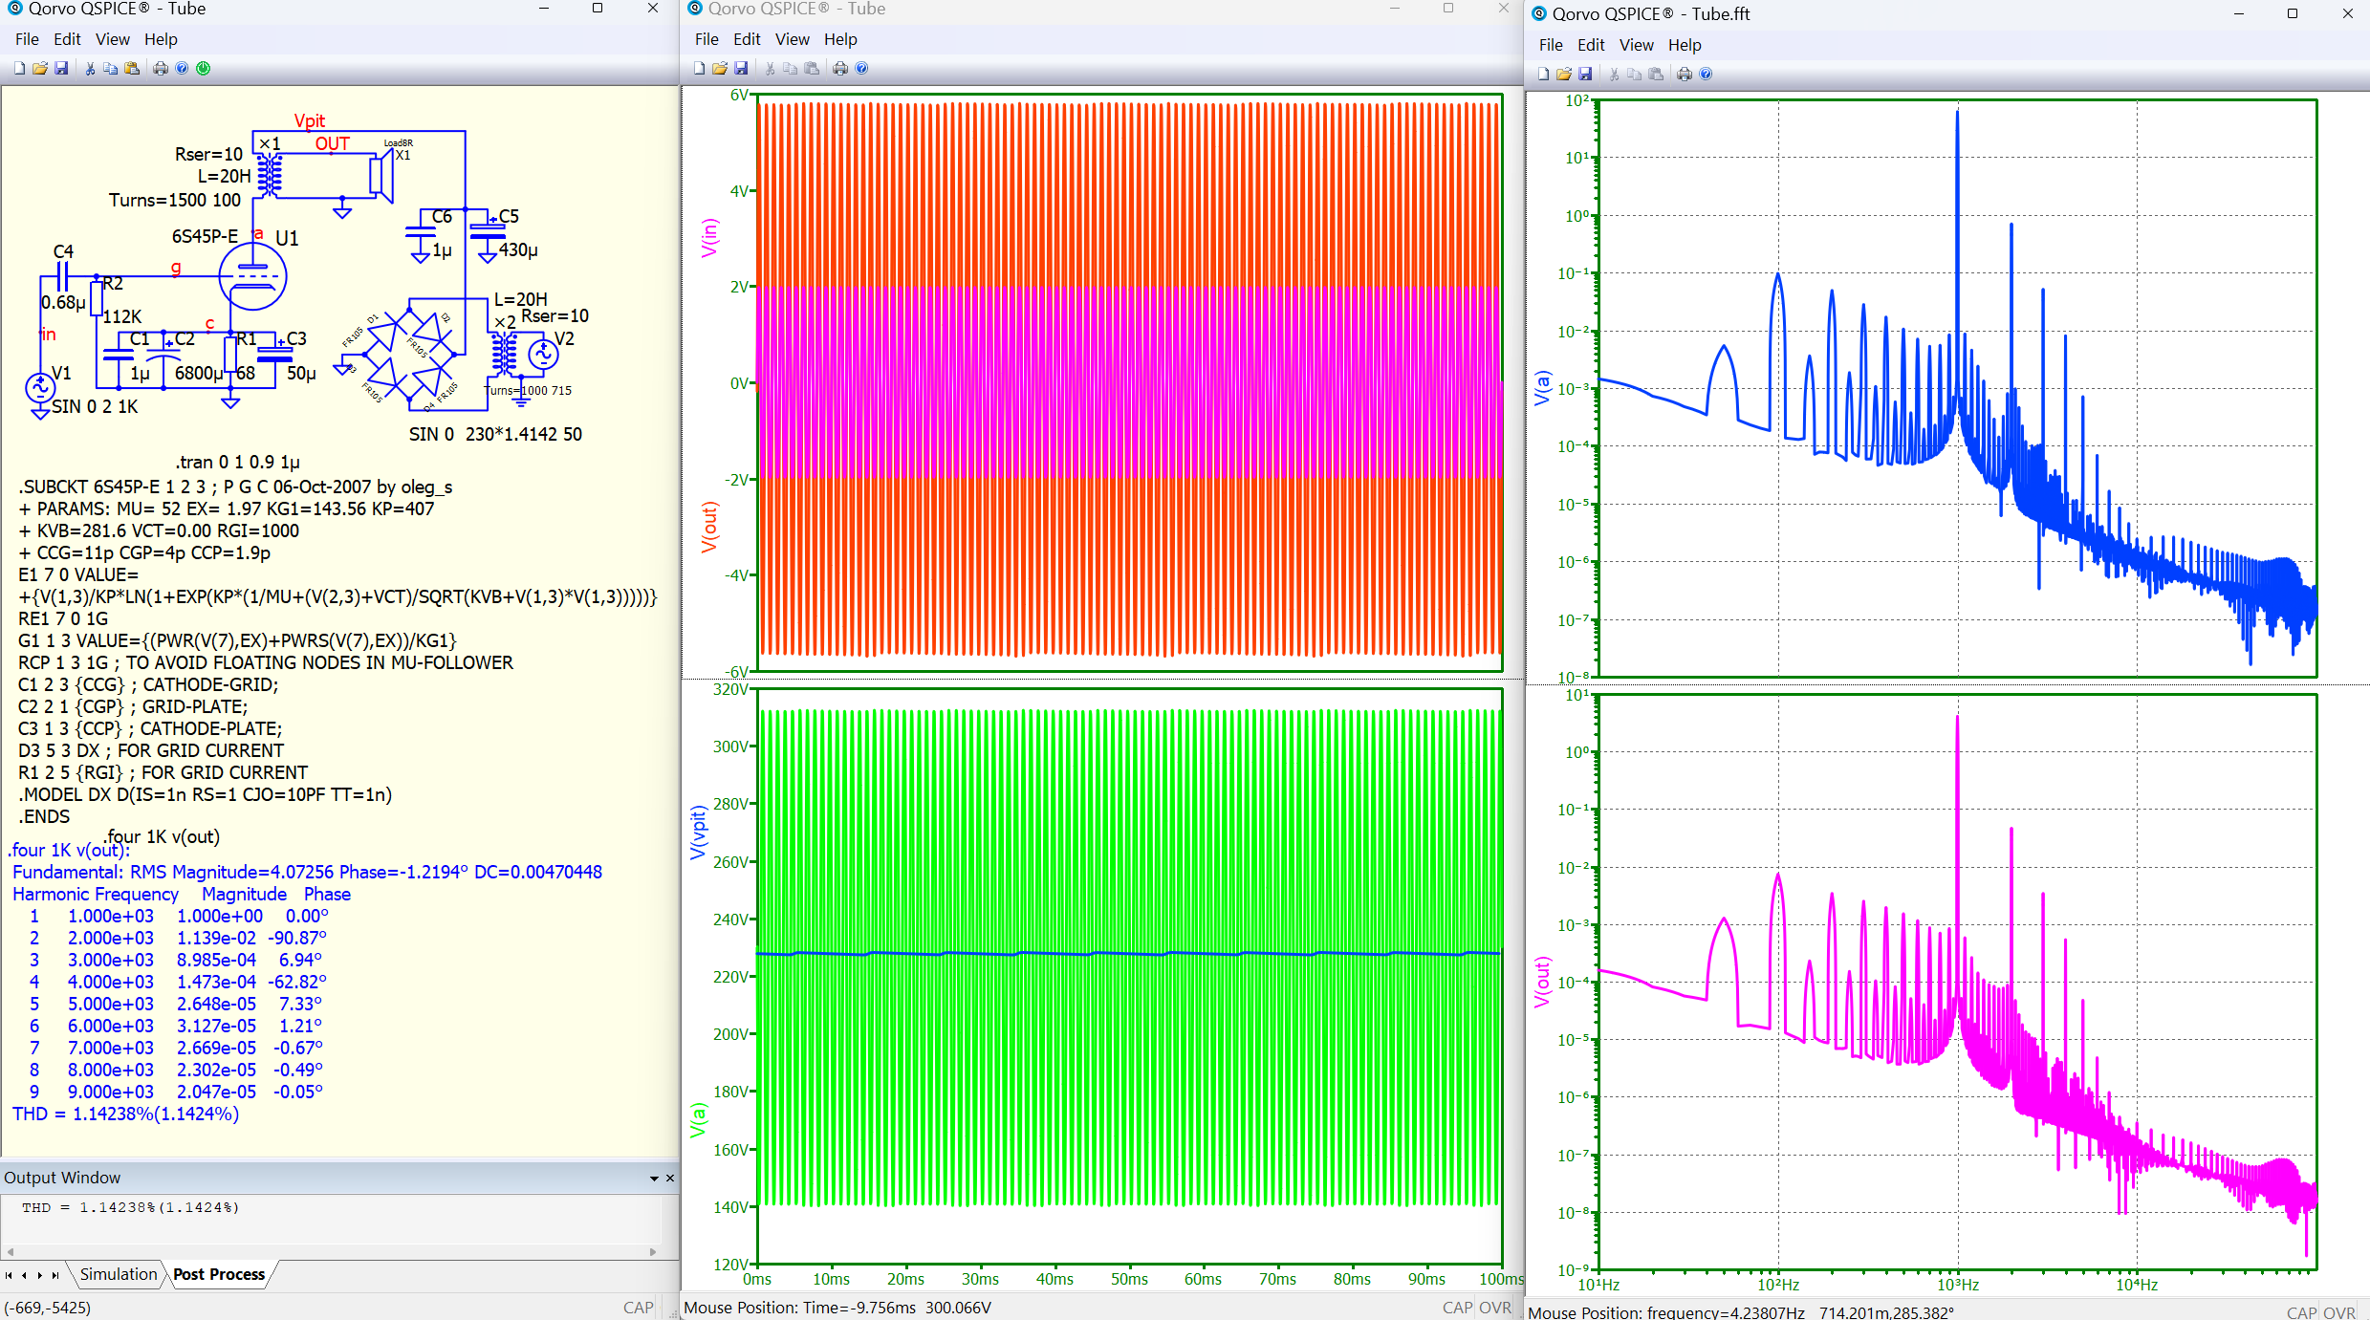
Task: Open Help menu in schematic Tube window
Action: tap(161, 39)
